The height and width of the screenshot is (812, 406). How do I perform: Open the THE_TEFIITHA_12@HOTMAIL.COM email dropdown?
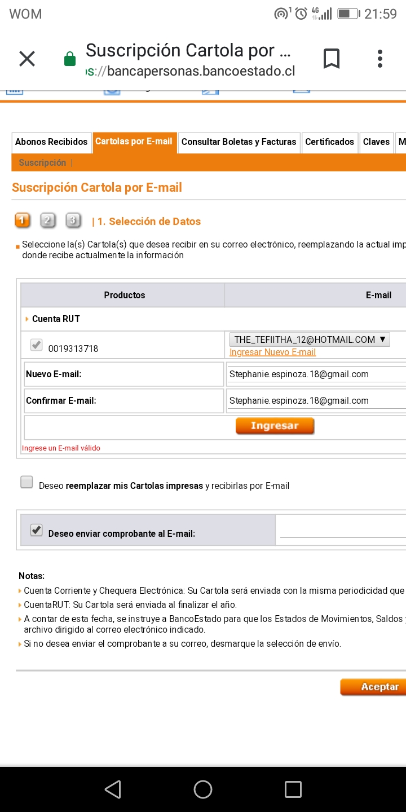pyautogui.click(x=310, y=339)
